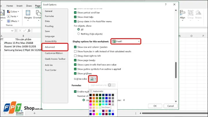
Task: Open the Sheet1 worksheet dropdown
Action: (126, 41)
